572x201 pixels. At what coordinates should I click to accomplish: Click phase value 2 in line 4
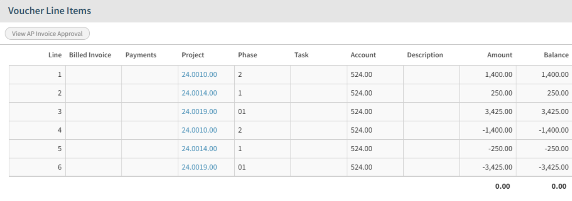[x=240, y=130]
